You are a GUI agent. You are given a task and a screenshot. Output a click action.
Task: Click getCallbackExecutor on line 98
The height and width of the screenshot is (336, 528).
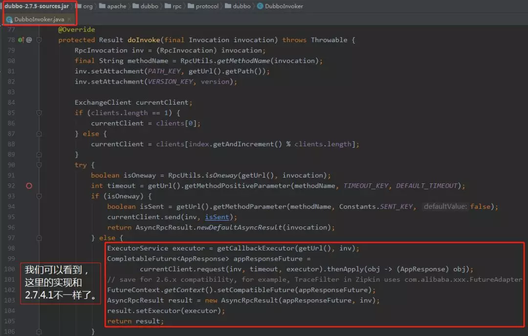pyautogui.click(x=256, y=248)
